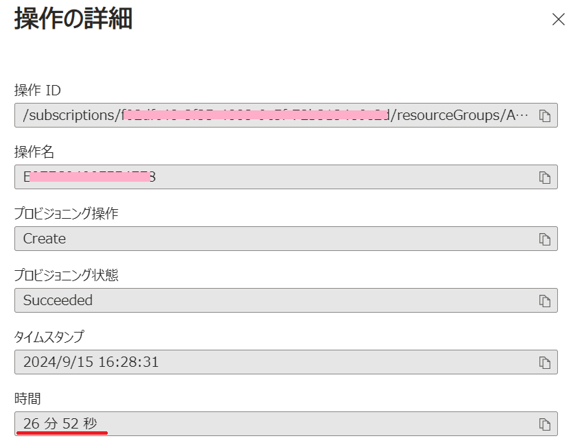Click the タイムスタンプ label
The width and height of the screenshot is (573, 445).
pyautogui.click(x=49, y=337)
